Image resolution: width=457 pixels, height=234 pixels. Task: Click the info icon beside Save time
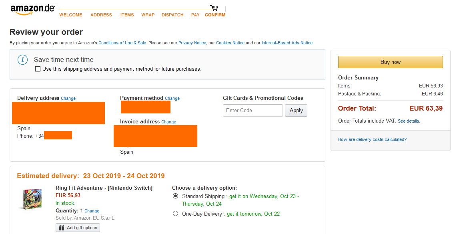tap(23, 60)
